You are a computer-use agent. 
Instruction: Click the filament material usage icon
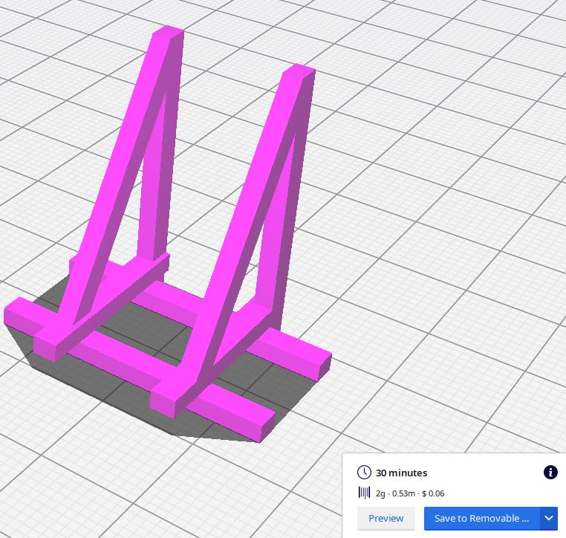tap(364, 493)
